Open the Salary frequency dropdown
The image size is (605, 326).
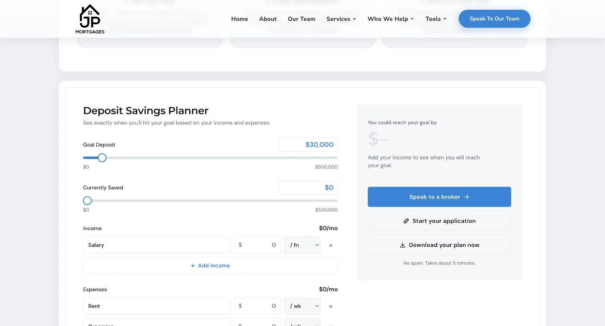click(x=302, y=245)
